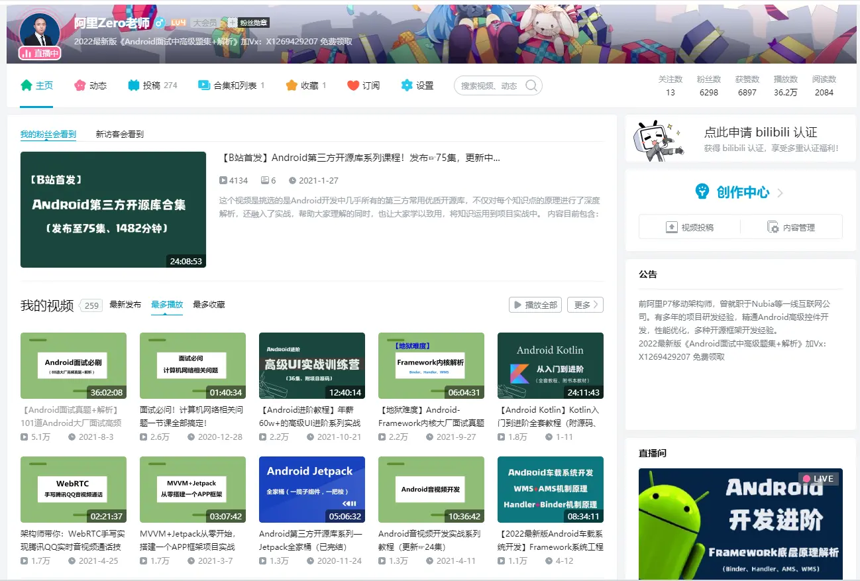Click the play icon beside 5.1万
Viewport: 860px width, 581px height.
click(x=25, y=437)
